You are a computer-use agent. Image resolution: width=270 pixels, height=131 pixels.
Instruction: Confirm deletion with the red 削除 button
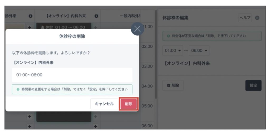point(128,104)
